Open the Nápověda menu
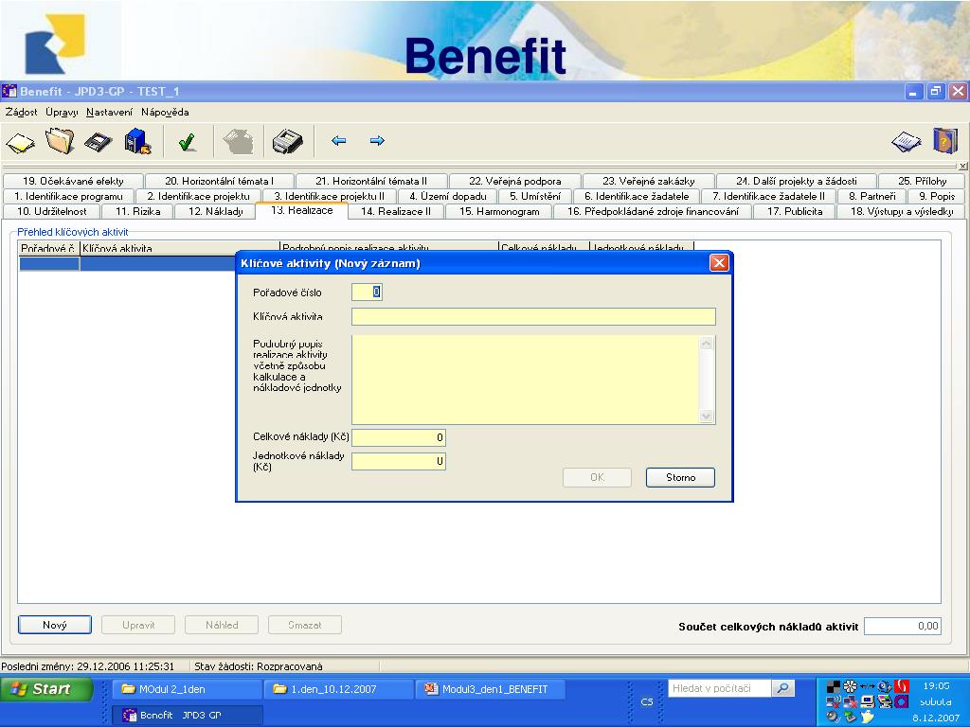Viewport: 970px width, 727px height. tap(165, 112)
